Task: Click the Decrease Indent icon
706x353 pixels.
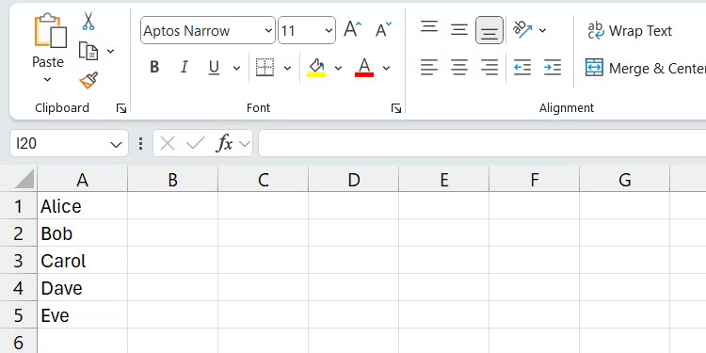Action: coord(522,68)
